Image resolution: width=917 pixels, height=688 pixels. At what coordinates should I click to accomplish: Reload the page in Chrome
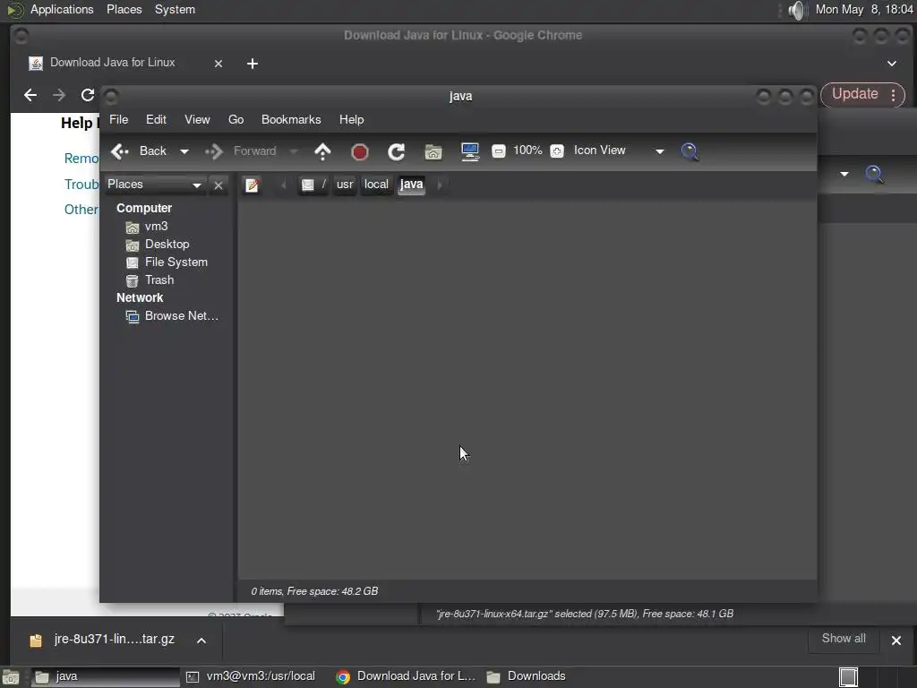(x=88, y=95)
